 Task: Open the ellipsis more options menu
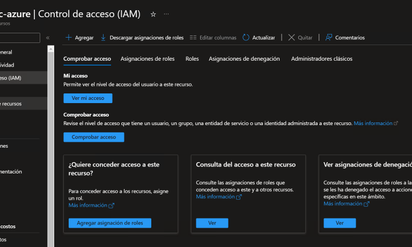(166, 14)
